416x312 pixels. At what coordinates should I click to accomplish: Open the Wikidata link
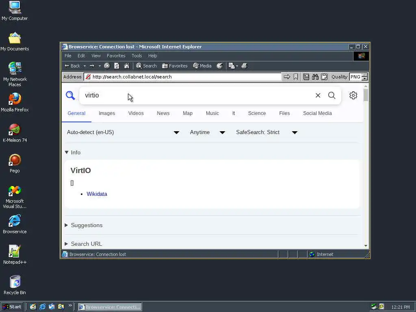pyautogui.click(x=97, y=194)
